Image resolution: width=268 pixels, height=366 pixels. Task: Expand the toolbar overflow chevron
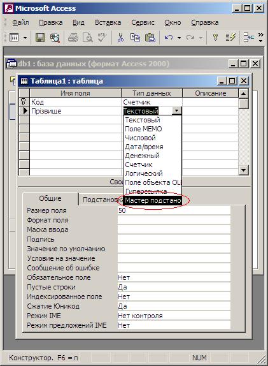click(261, 38)
